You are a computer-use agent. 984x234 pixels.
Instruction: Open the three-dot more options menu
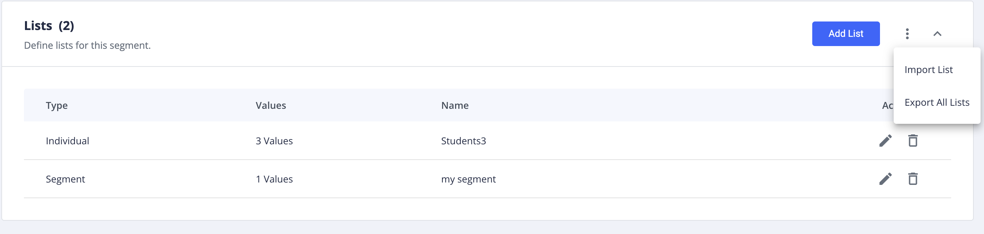tap(907, 34)
